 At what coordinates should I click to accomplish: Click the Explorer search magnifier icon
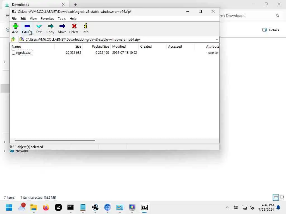(277, 16)
